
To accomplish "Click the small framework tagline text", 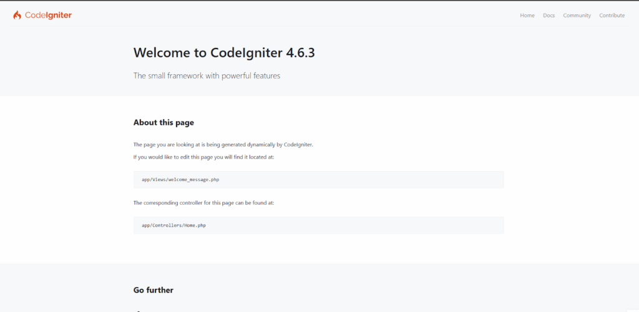I will [x=207, y=76].
